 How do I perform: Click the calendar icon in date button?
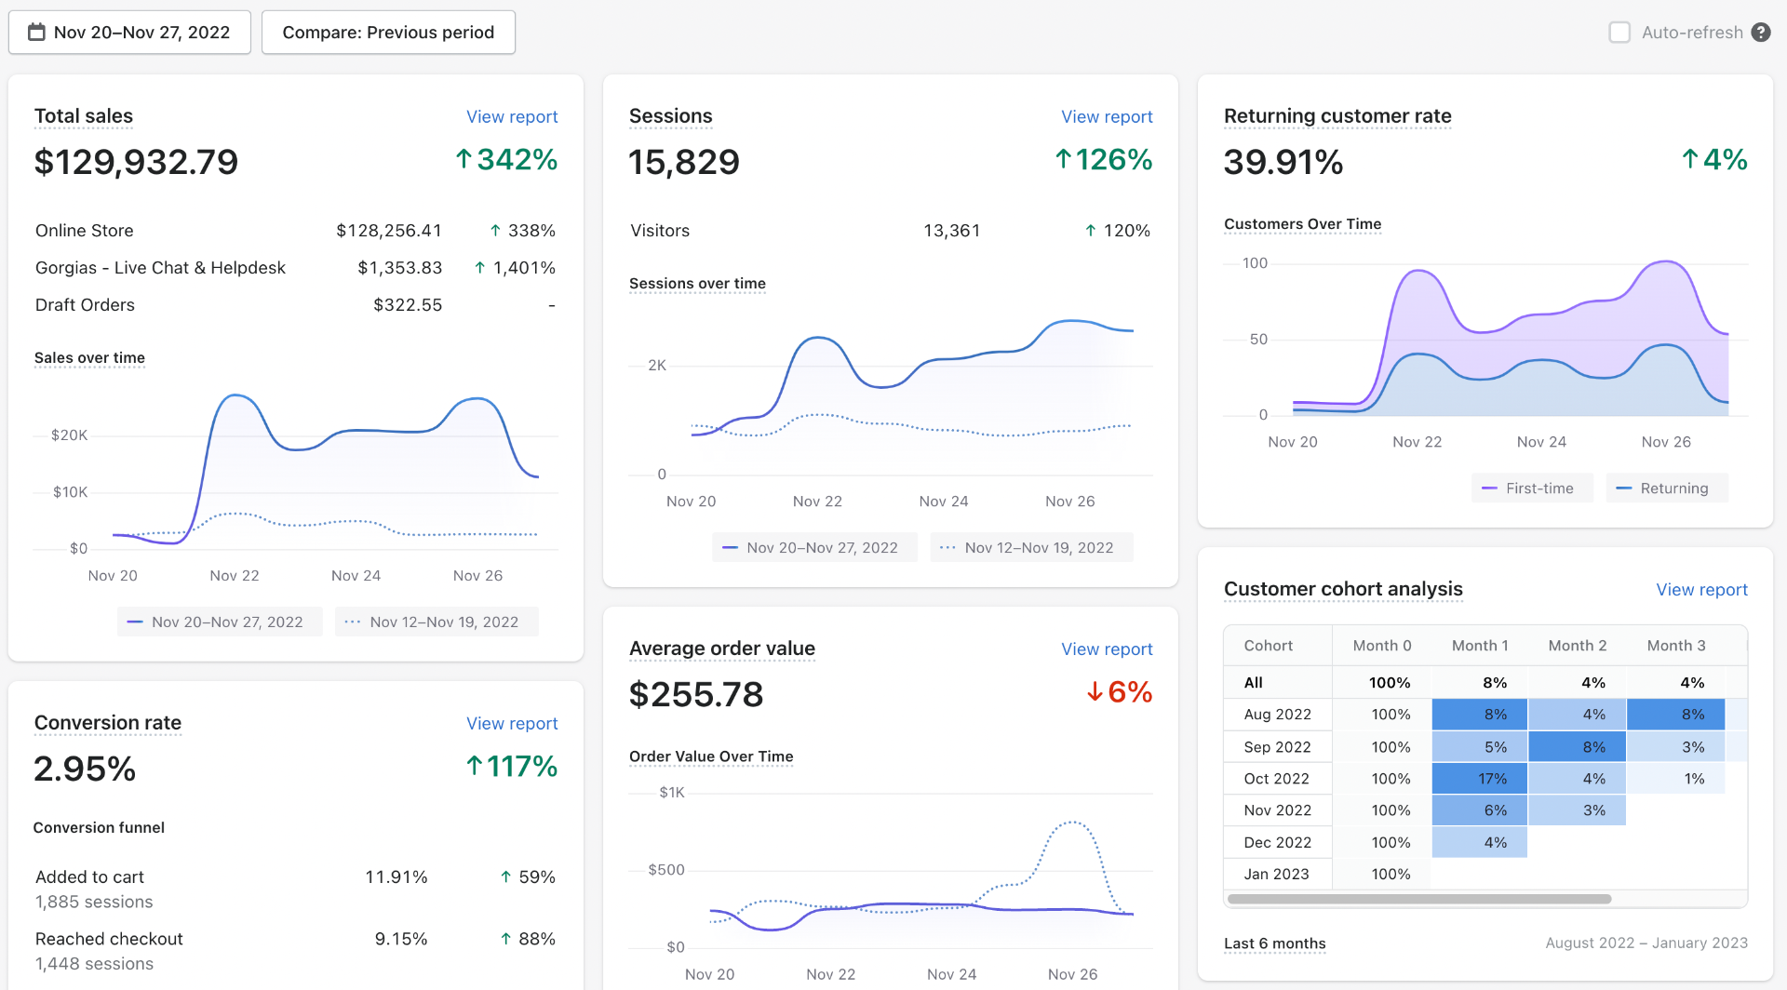[x=36, y=33]
